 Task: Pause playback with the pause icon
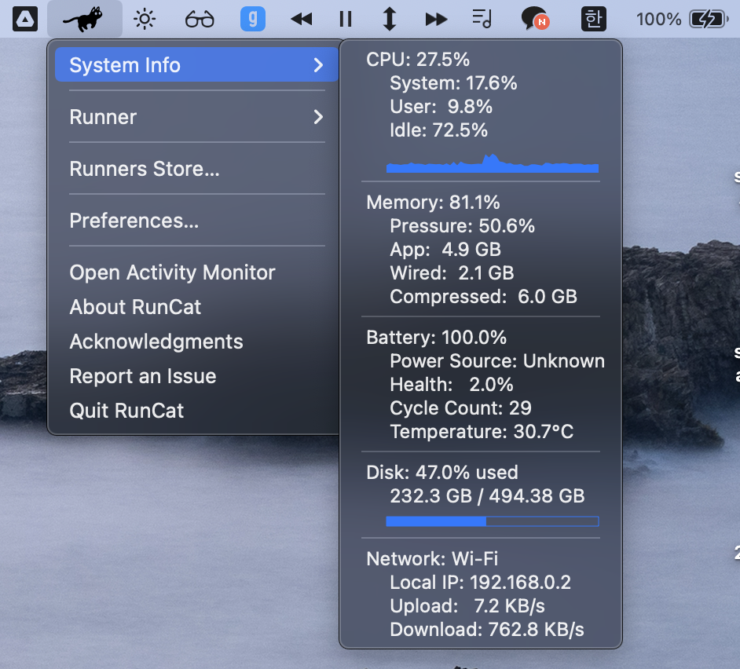point(346,20)
